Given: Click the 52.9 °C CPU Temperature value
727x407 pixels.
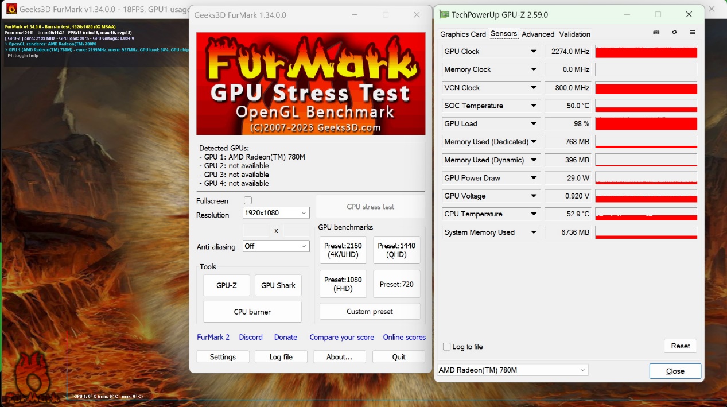Looking at the screenshot, I should point(568,214).
